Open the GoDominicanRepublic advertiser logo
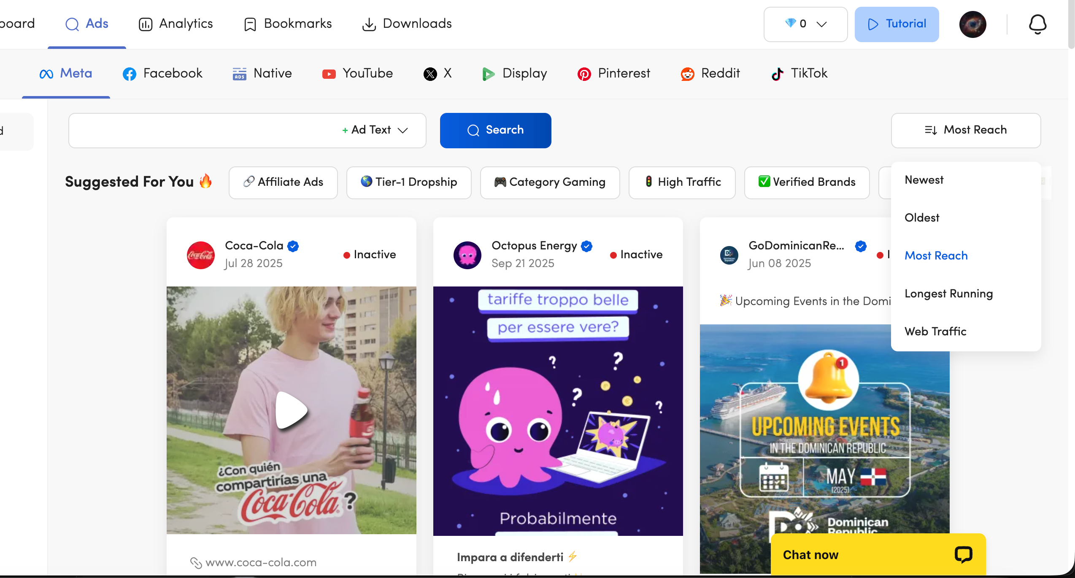 729,255
